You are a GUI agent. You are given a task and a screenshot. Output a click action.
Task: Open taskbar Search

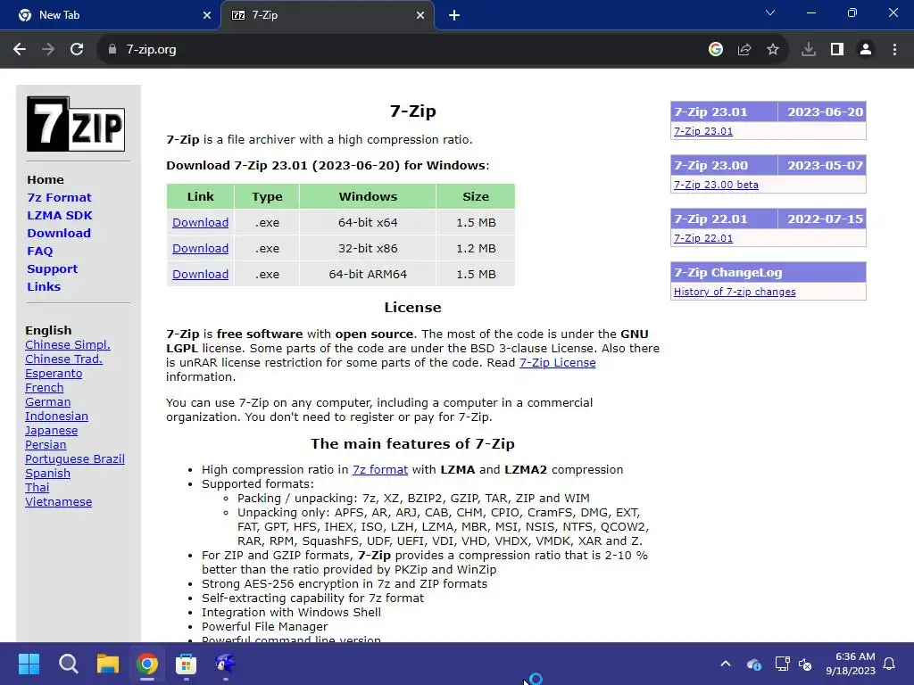click(x=68, y=664)
